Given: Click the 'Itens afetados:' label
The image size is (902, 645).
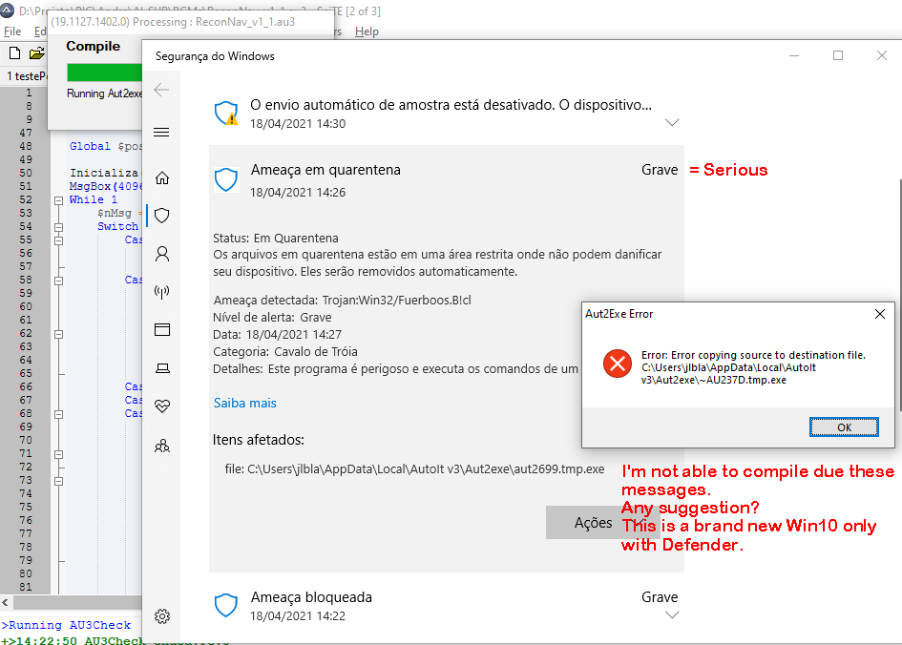Looking at the screenshot, I should (x=259, y=440).
